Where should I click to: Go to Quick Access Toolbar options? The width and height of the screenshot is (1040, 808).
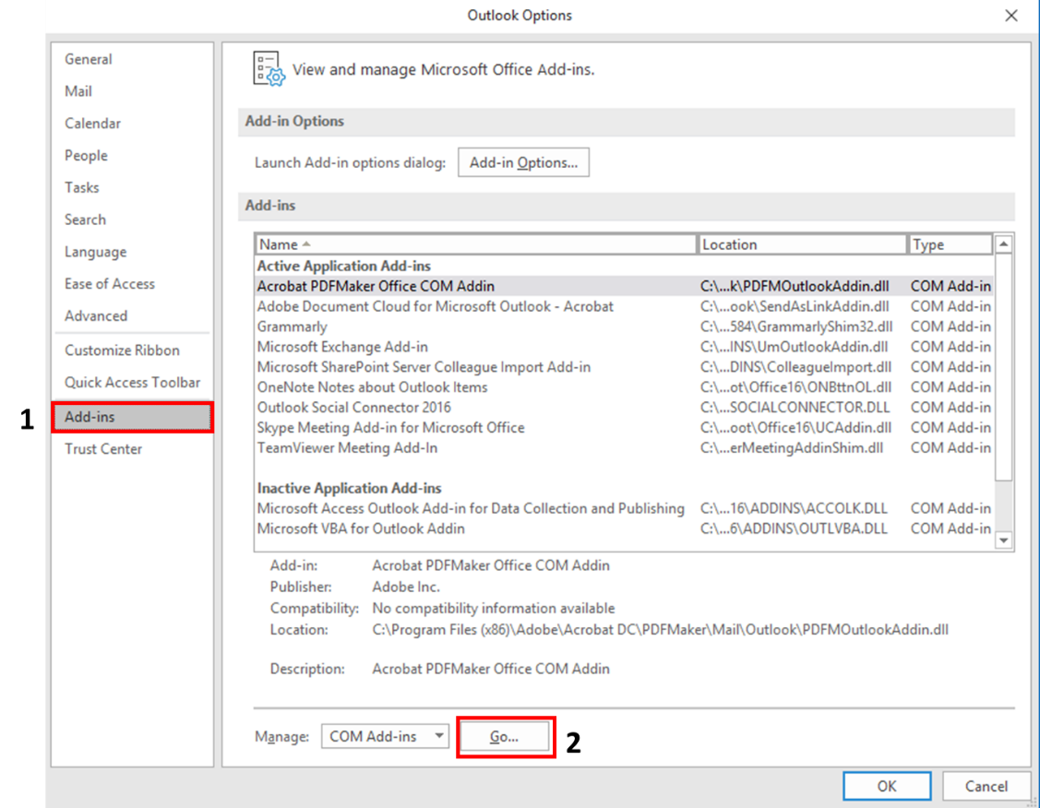point(133,383)
